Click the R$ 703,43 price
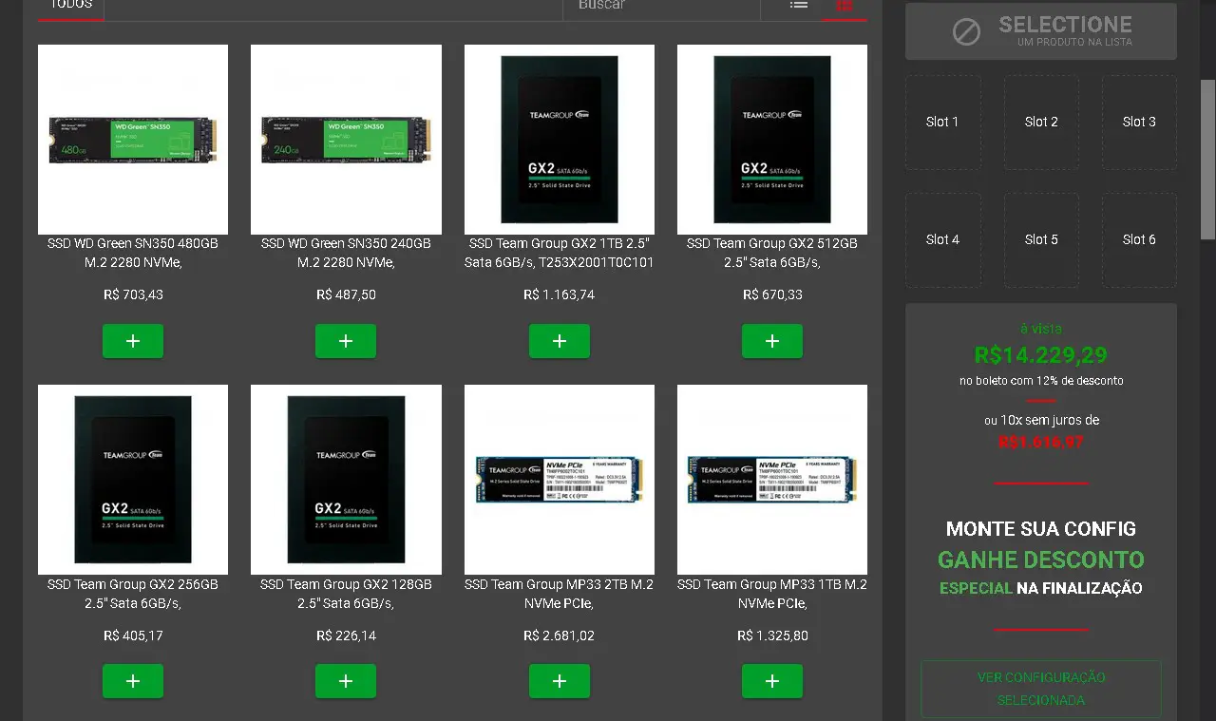 [133, 294]
